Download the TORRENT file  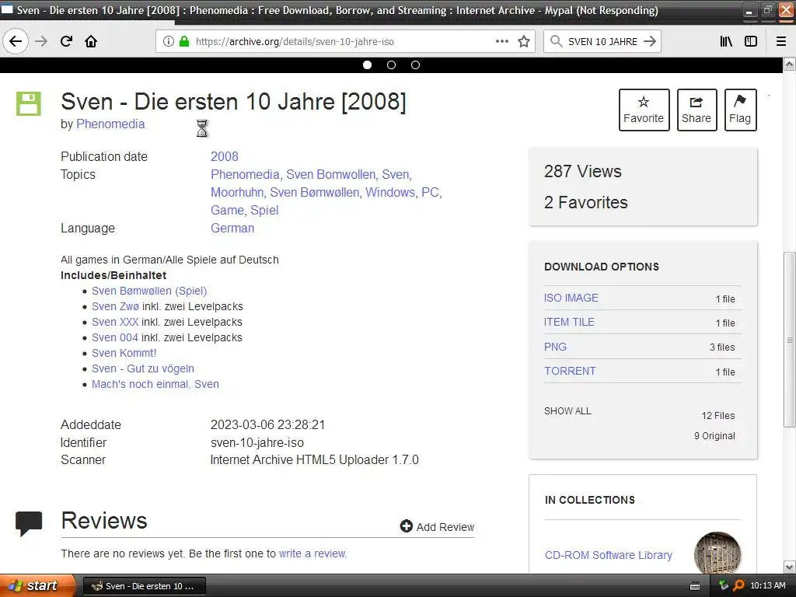point(570,371)
